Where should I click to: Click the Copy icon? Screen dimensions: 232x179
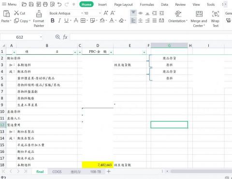click(16, 21)
